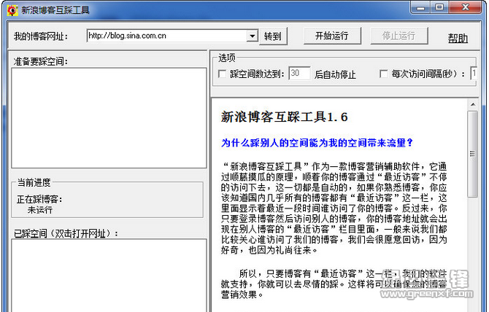The image size is (489, 312).
Task: Click the disabled 停止运行 button
Action: click(399, 36)
